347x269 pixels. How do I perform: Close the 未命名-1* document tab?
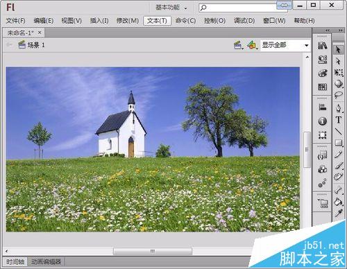pos(40,33)
